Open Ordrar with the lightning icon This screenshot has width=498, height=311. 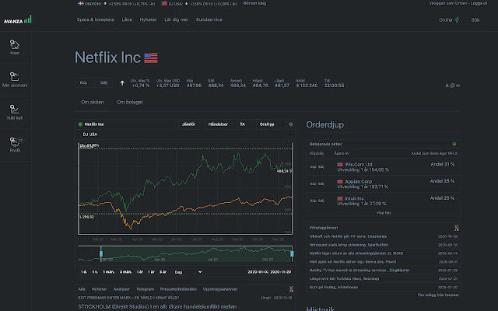pos(449,19)
